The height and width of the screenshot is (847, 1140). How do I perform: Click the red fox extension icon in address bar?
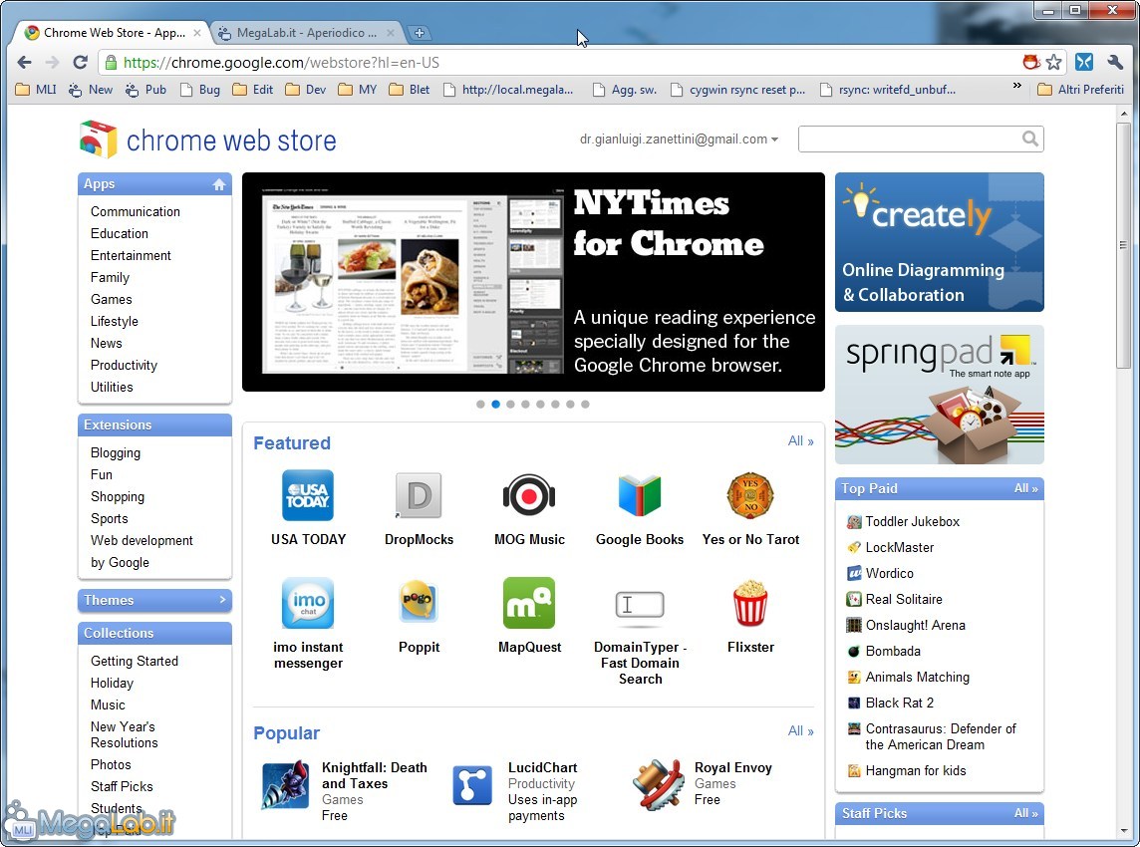[1031, 63]
